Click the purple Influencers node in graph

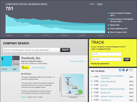coord(68,80)
